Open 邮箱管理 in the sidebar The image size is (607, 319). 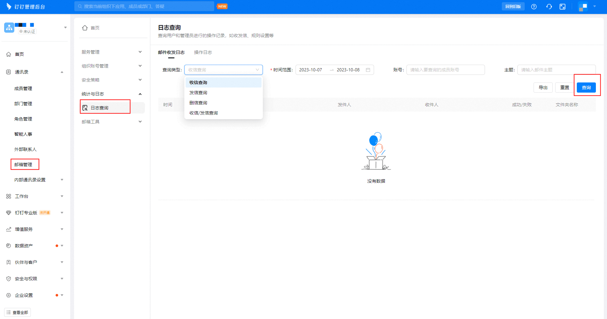(x=23, y=165)
